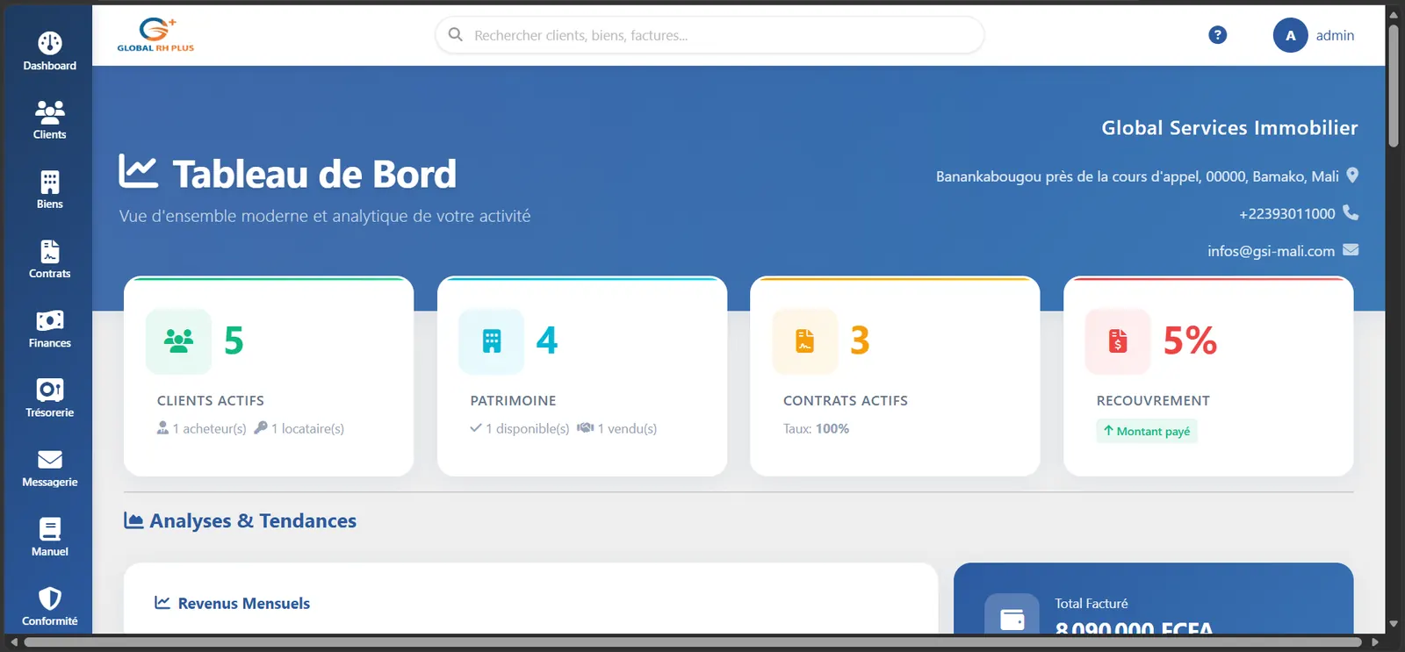This screenshot has width=1405, height=652.
Task: Click the Patrimoine card label
Action: tap(513, 401)
